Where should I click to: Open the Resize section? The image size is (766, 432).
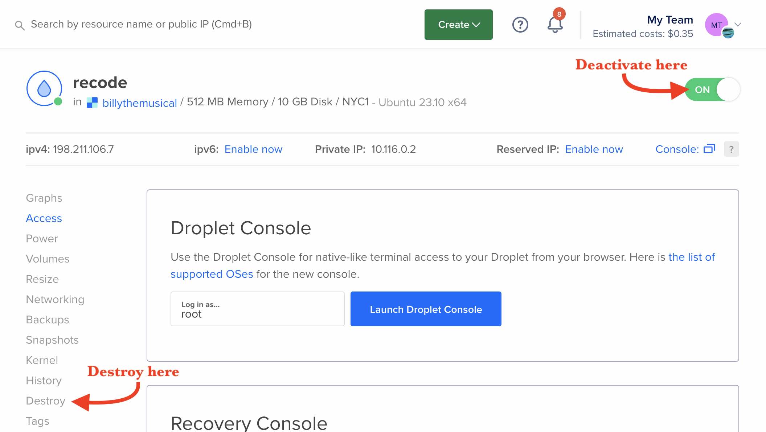pyautogui.click(x=42, y=279)
